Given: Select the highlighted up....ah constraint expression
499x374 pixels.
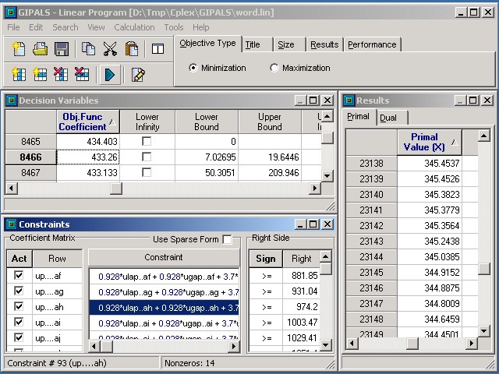Looking at the screenshot, I should click(x=164, y=308).
